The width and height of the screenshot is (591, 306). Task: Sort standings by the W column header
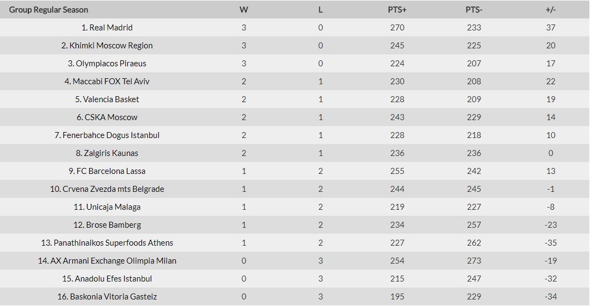coord(244,10)
